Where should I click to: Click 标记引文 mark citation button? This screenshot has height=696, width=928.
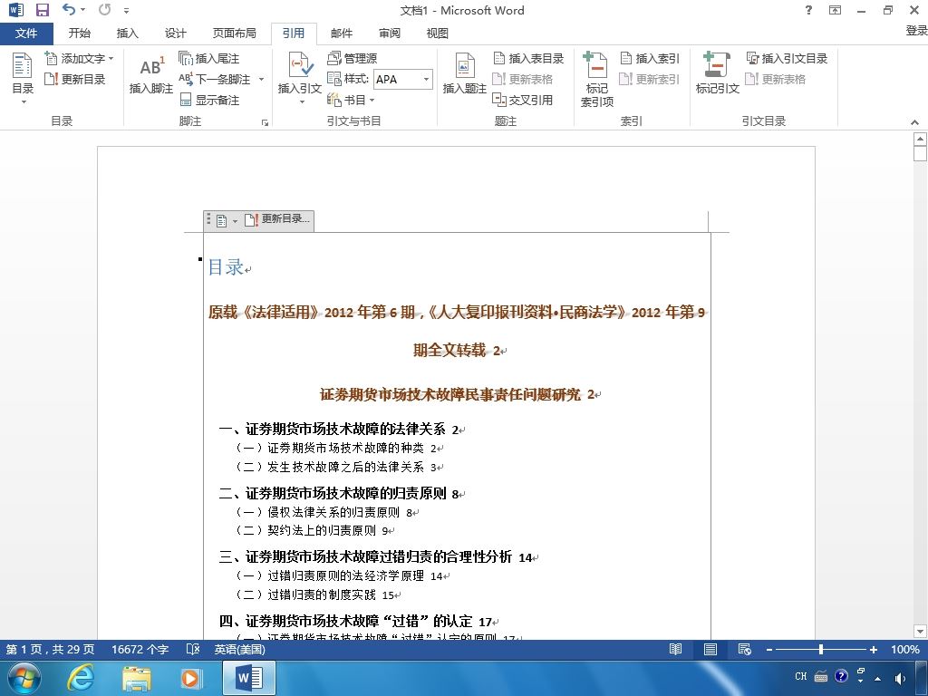coord(718,74)
